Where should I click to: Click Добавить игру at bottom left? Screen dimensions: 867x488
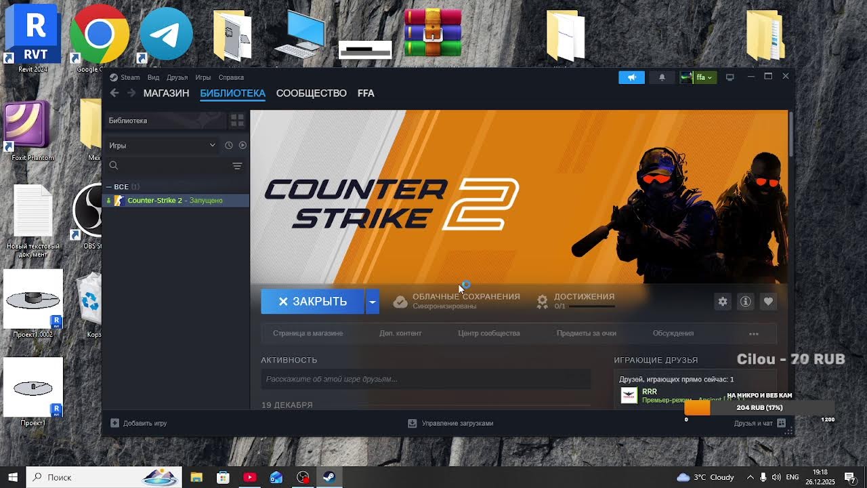point(139,423)
